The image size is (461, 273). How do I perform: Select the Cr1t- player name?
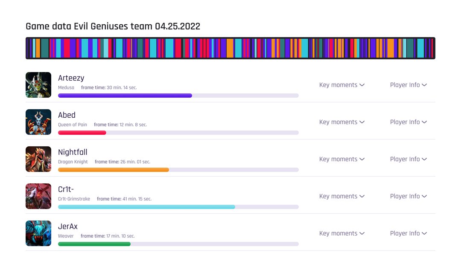pos(66,189)
